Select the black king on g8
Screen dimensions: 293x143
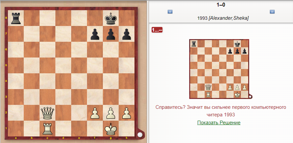pyautogui.click(x=111, y=18)
